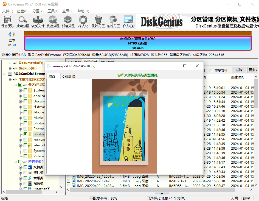The height and width of the screenshot is (201, 259).
Task: Check the 照片类 checkbox
Action: (x=25, y=172)
